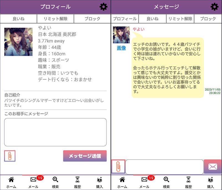Image resolution: width=222 pixels, height=190 pixels.
Task: Focus the message input on Message screen
Action: (x=165, y=167)
